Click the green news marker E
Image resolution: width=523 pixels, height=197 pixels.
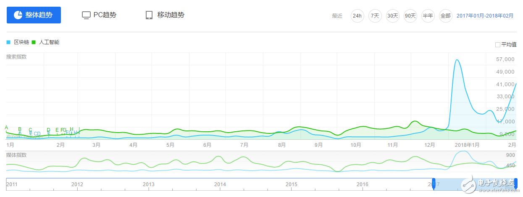57,130
